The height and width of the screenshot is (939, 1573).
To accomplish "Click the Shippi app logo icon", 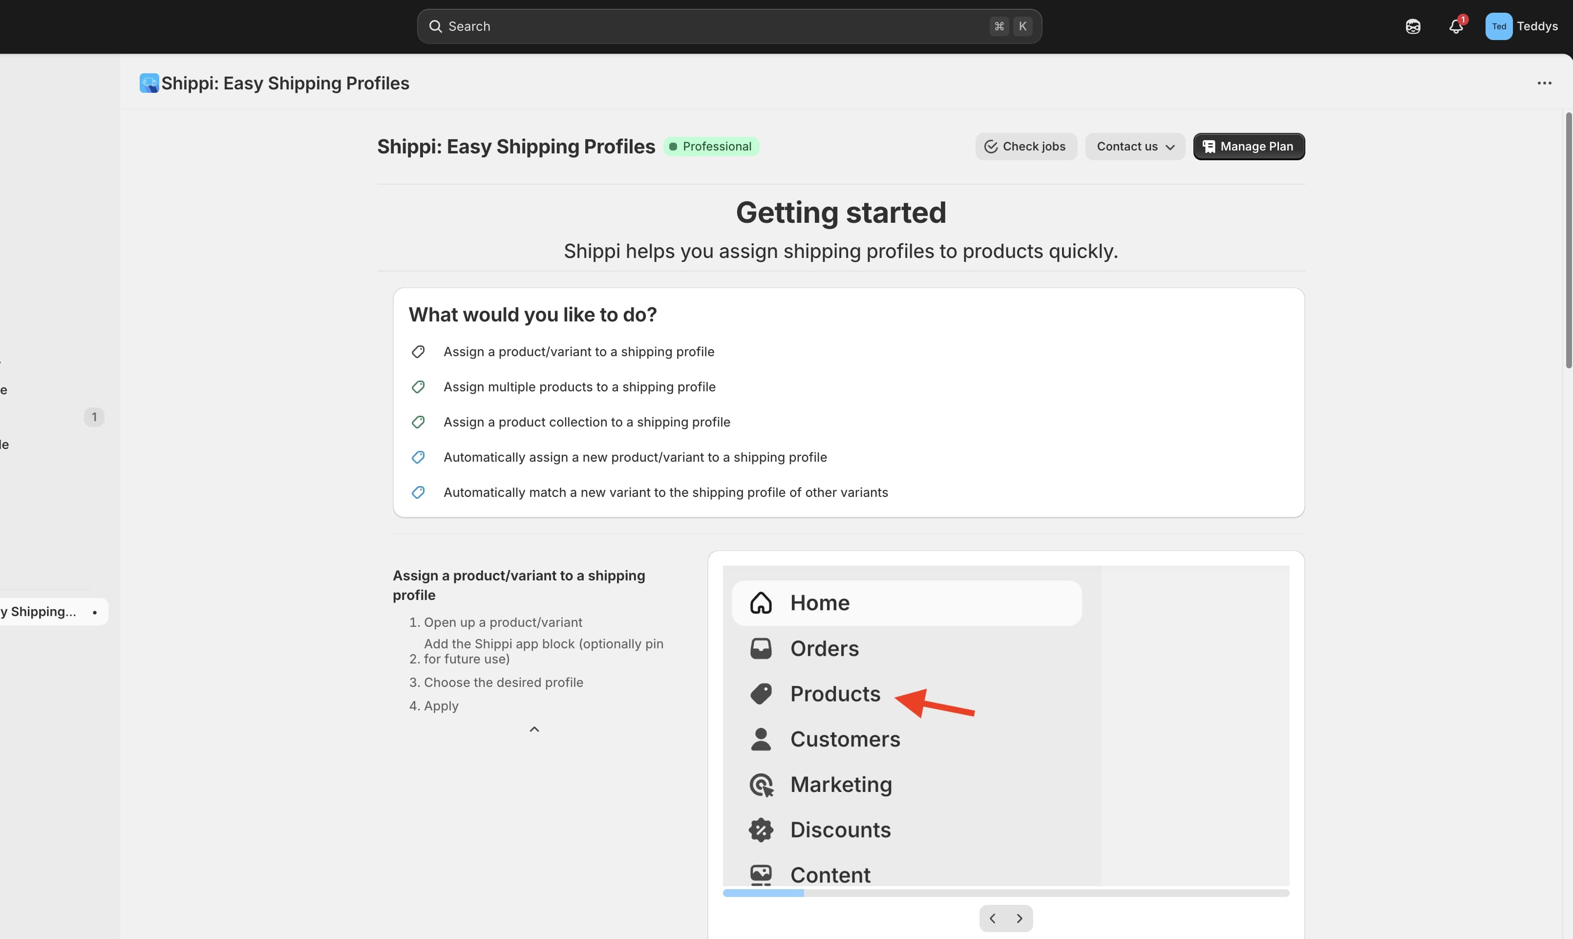I will point(149,83).
